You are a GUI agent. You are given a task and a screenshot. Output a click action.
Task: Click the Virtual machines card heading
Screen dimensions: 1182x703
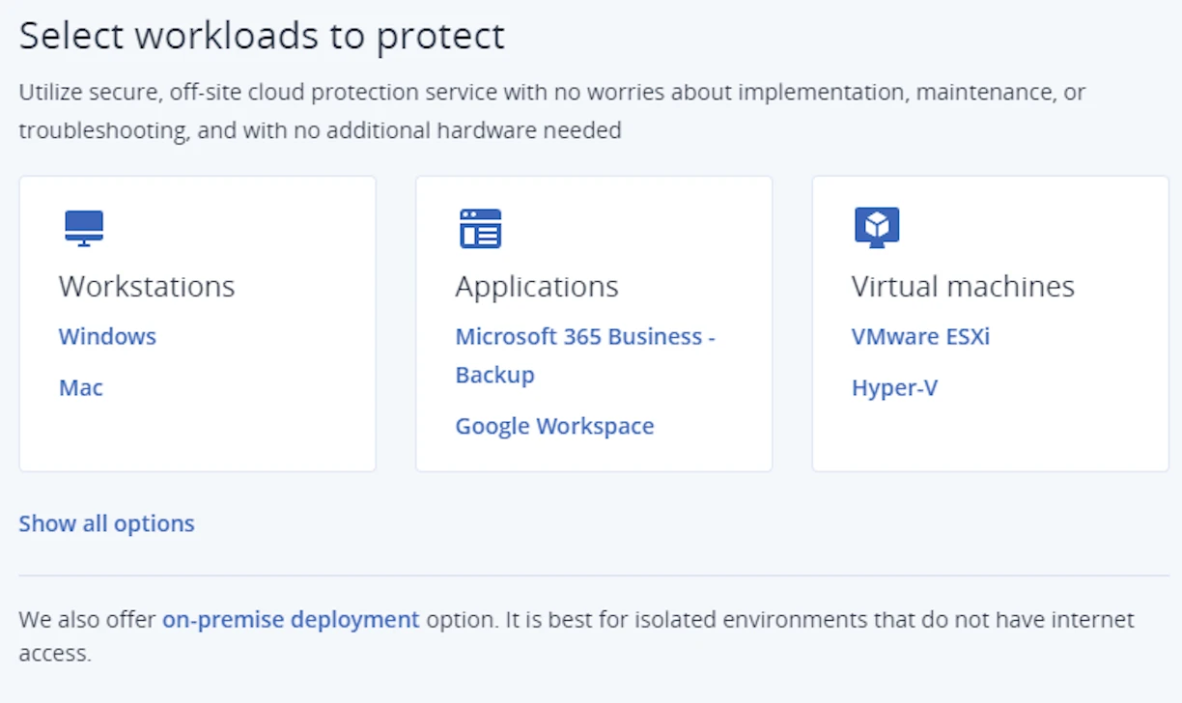(963, 287)
